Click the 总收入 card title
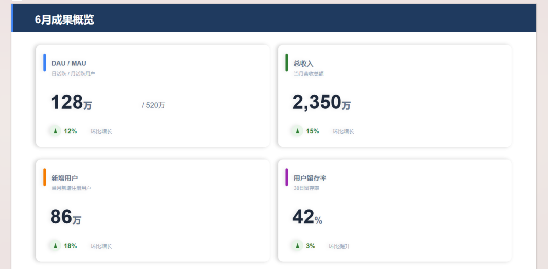This screenshot has height=269, width=548. coord(303,63)
